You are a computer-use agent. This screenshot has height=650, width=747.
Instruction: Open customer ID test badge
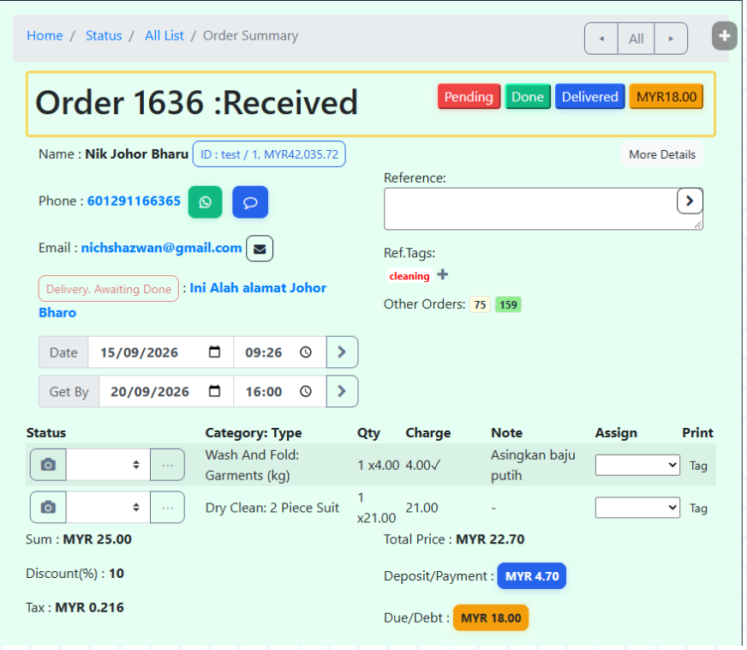[x=269, y=154]
